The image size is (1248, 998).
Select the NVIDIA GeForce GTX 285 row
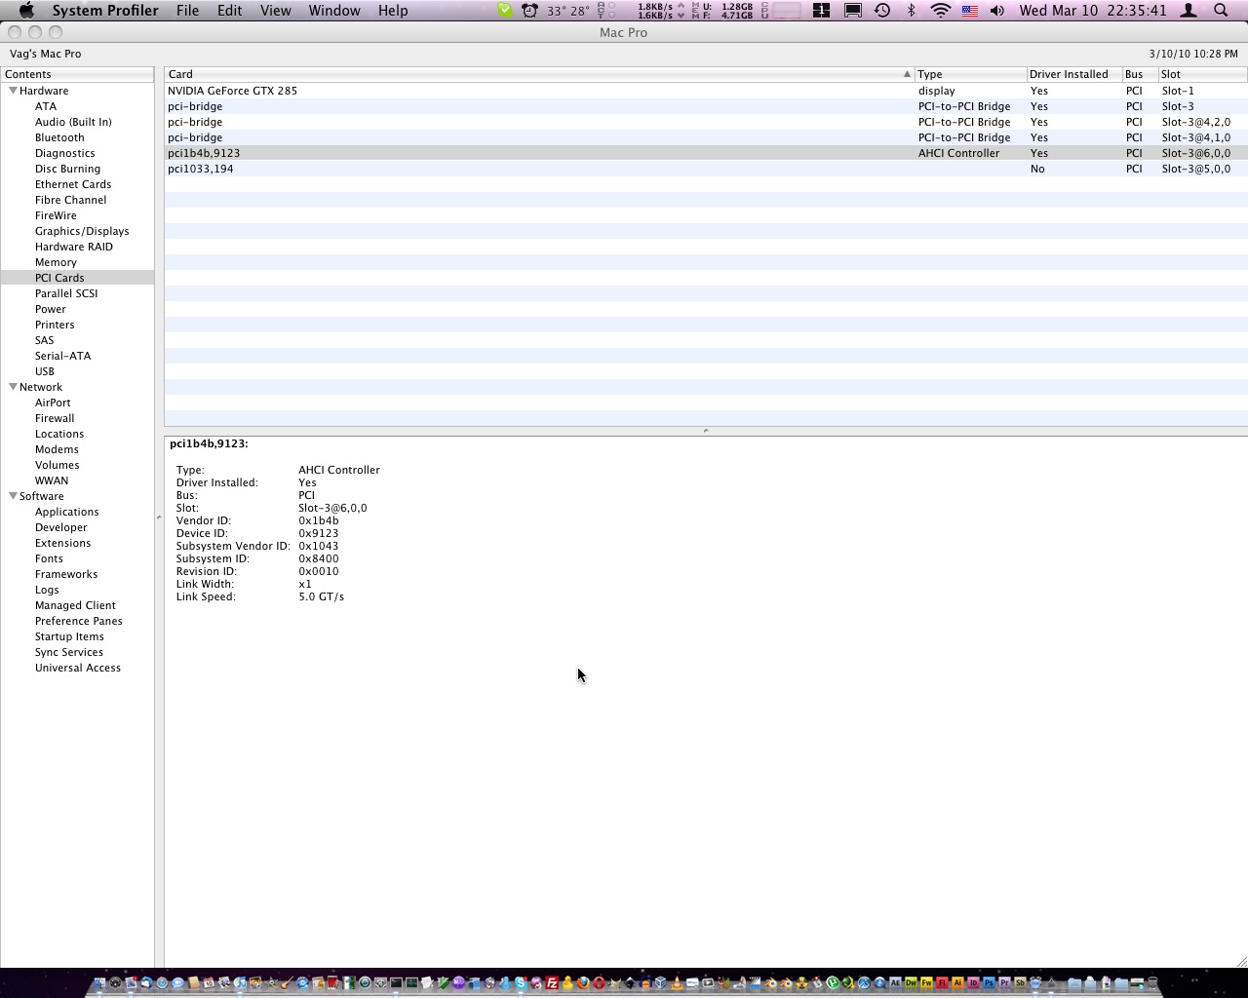(x=706, y=91)
